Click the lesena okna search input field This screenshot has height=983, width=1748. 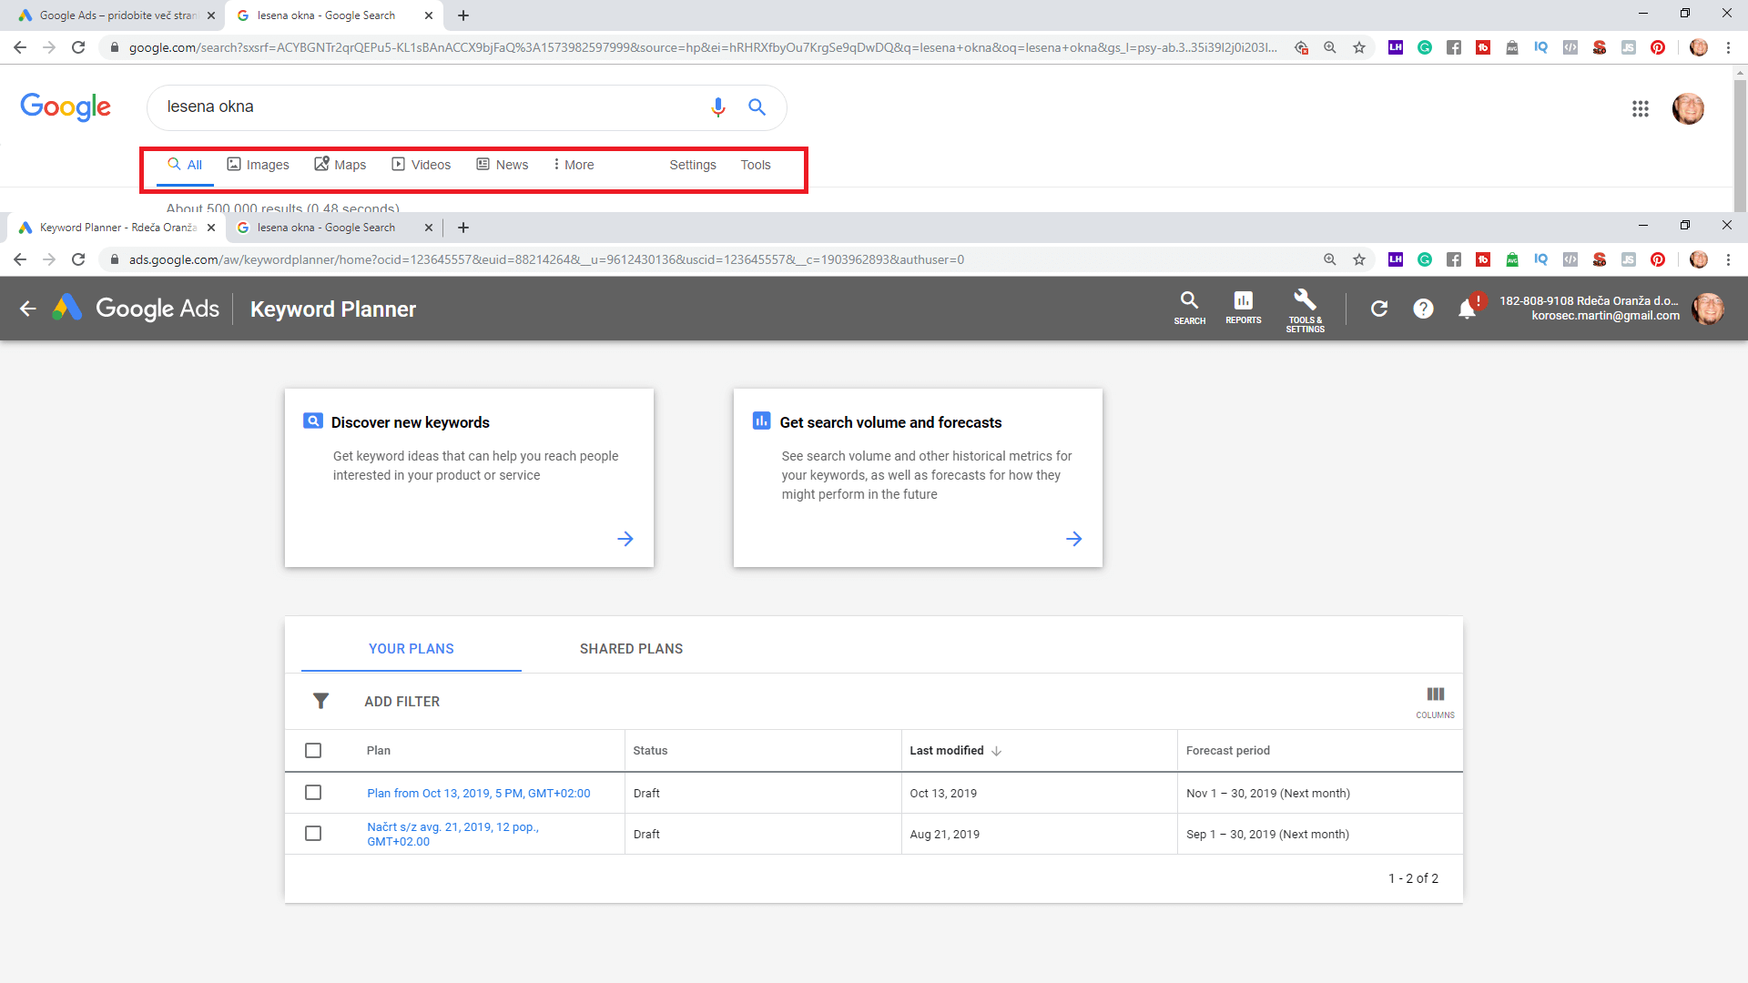pos(428,107)
